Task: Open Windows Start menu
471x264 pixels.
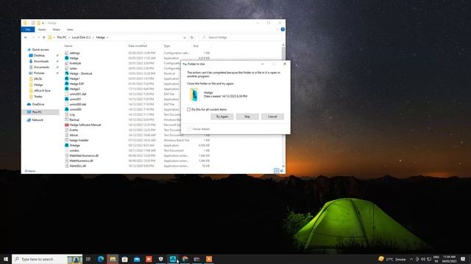Action: coord(6,259)
